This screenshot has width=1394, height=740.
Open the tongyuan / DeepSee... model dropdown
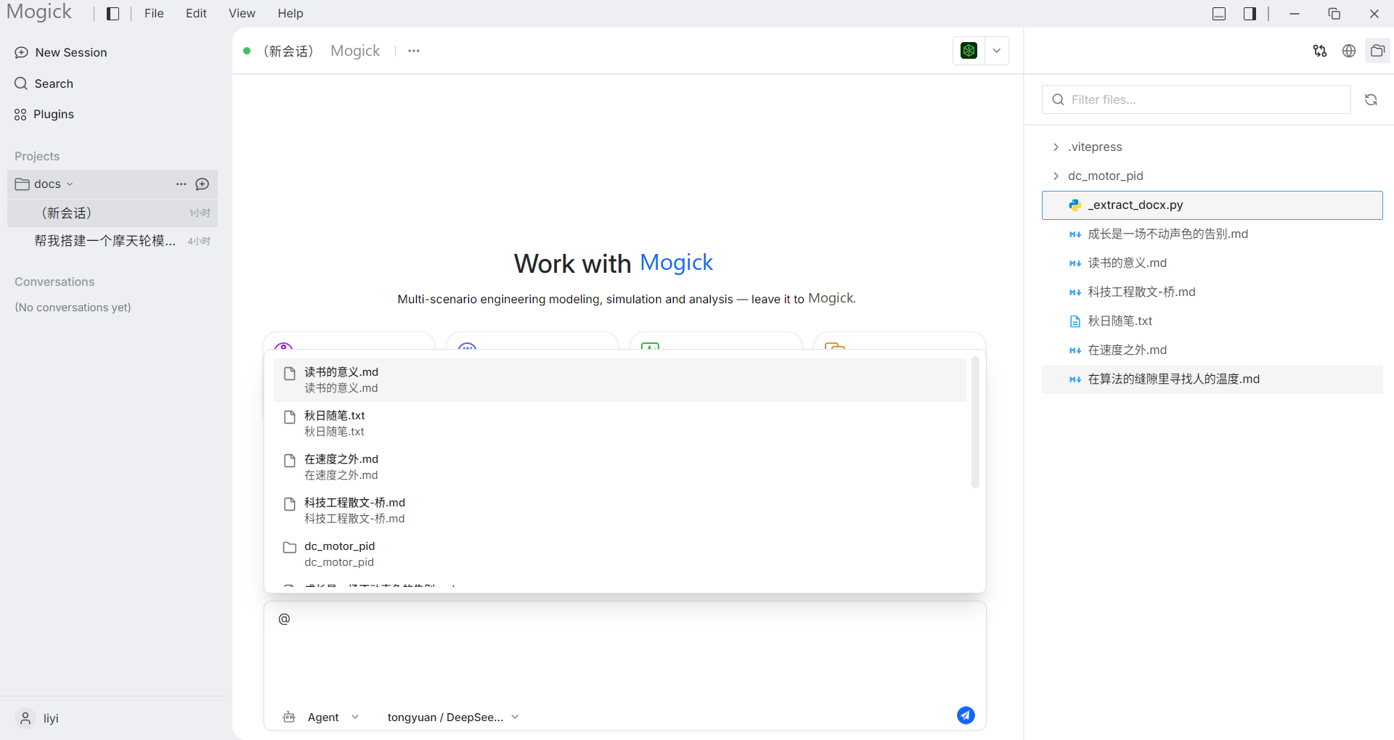[x=453, y=718]
